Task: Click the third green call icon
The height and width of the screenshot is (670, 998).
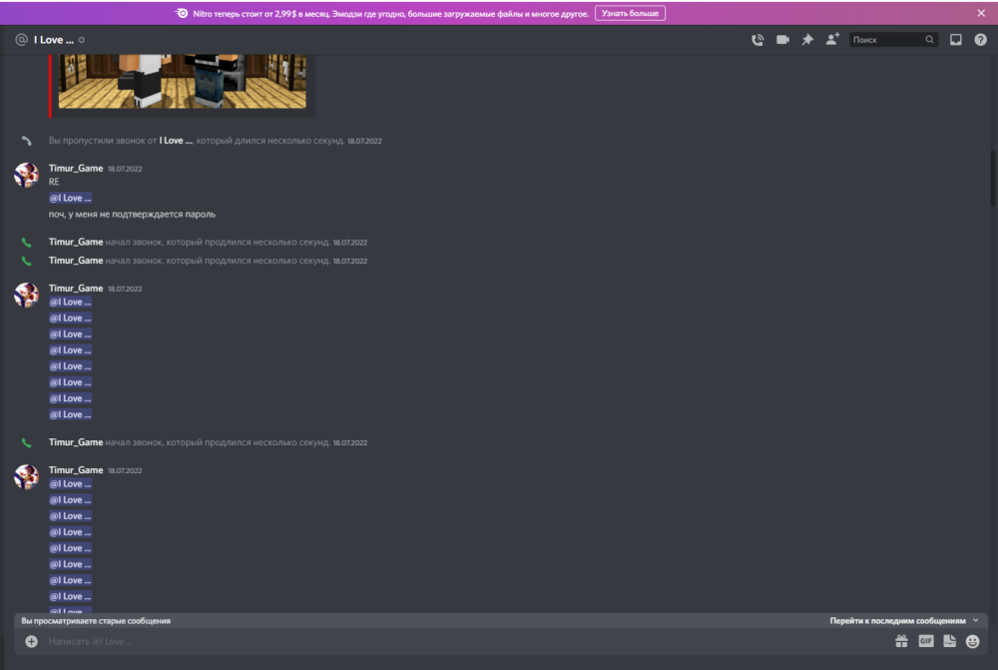Action: click(26, 442)
